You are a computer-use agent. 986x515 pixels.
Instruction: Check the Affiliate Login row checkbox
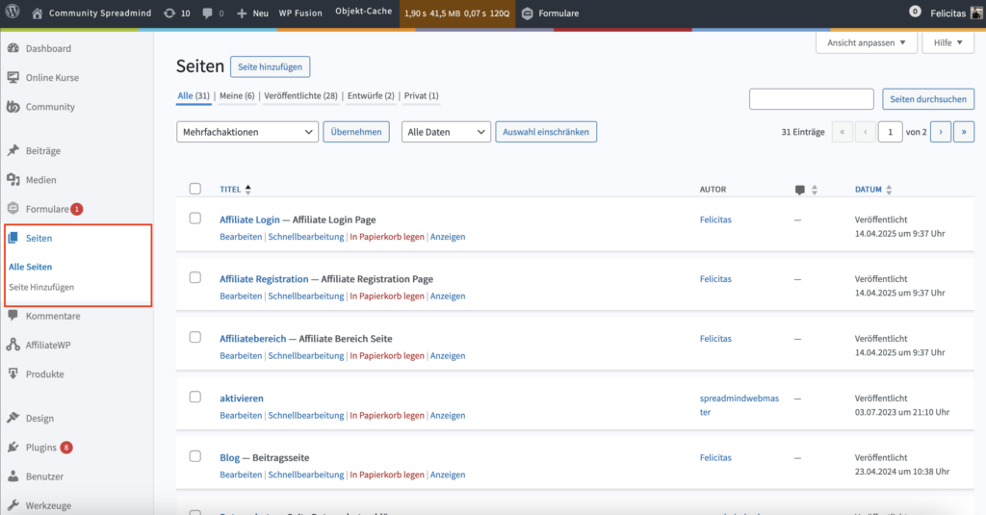[x=195, y=219]
